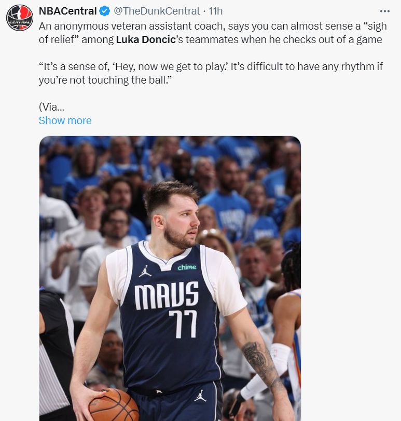The width and height of the screenshot is (401, 421).
Task: Open the attached Mavs player photo
Action: click(170, 278)
